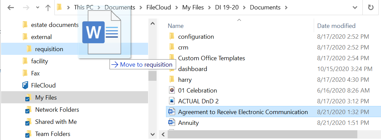This screenshot has height=140, width=381.
Task: Click the synced My Files folder icon
Action: tap(29, 98)
